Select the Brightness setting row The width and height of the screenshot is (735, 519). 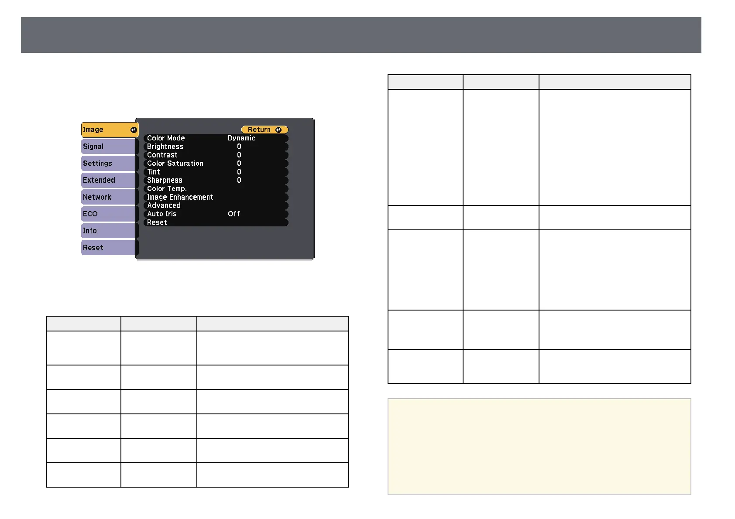(216, 147)
